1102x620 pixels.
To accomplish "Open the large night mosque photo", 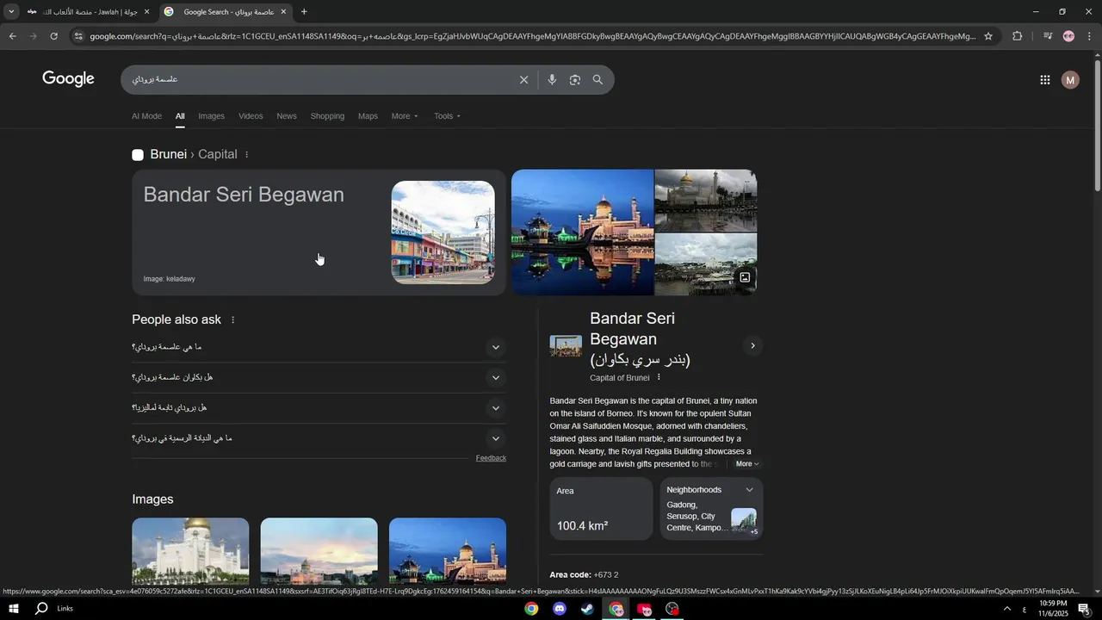I will click(x=583, y=232).
